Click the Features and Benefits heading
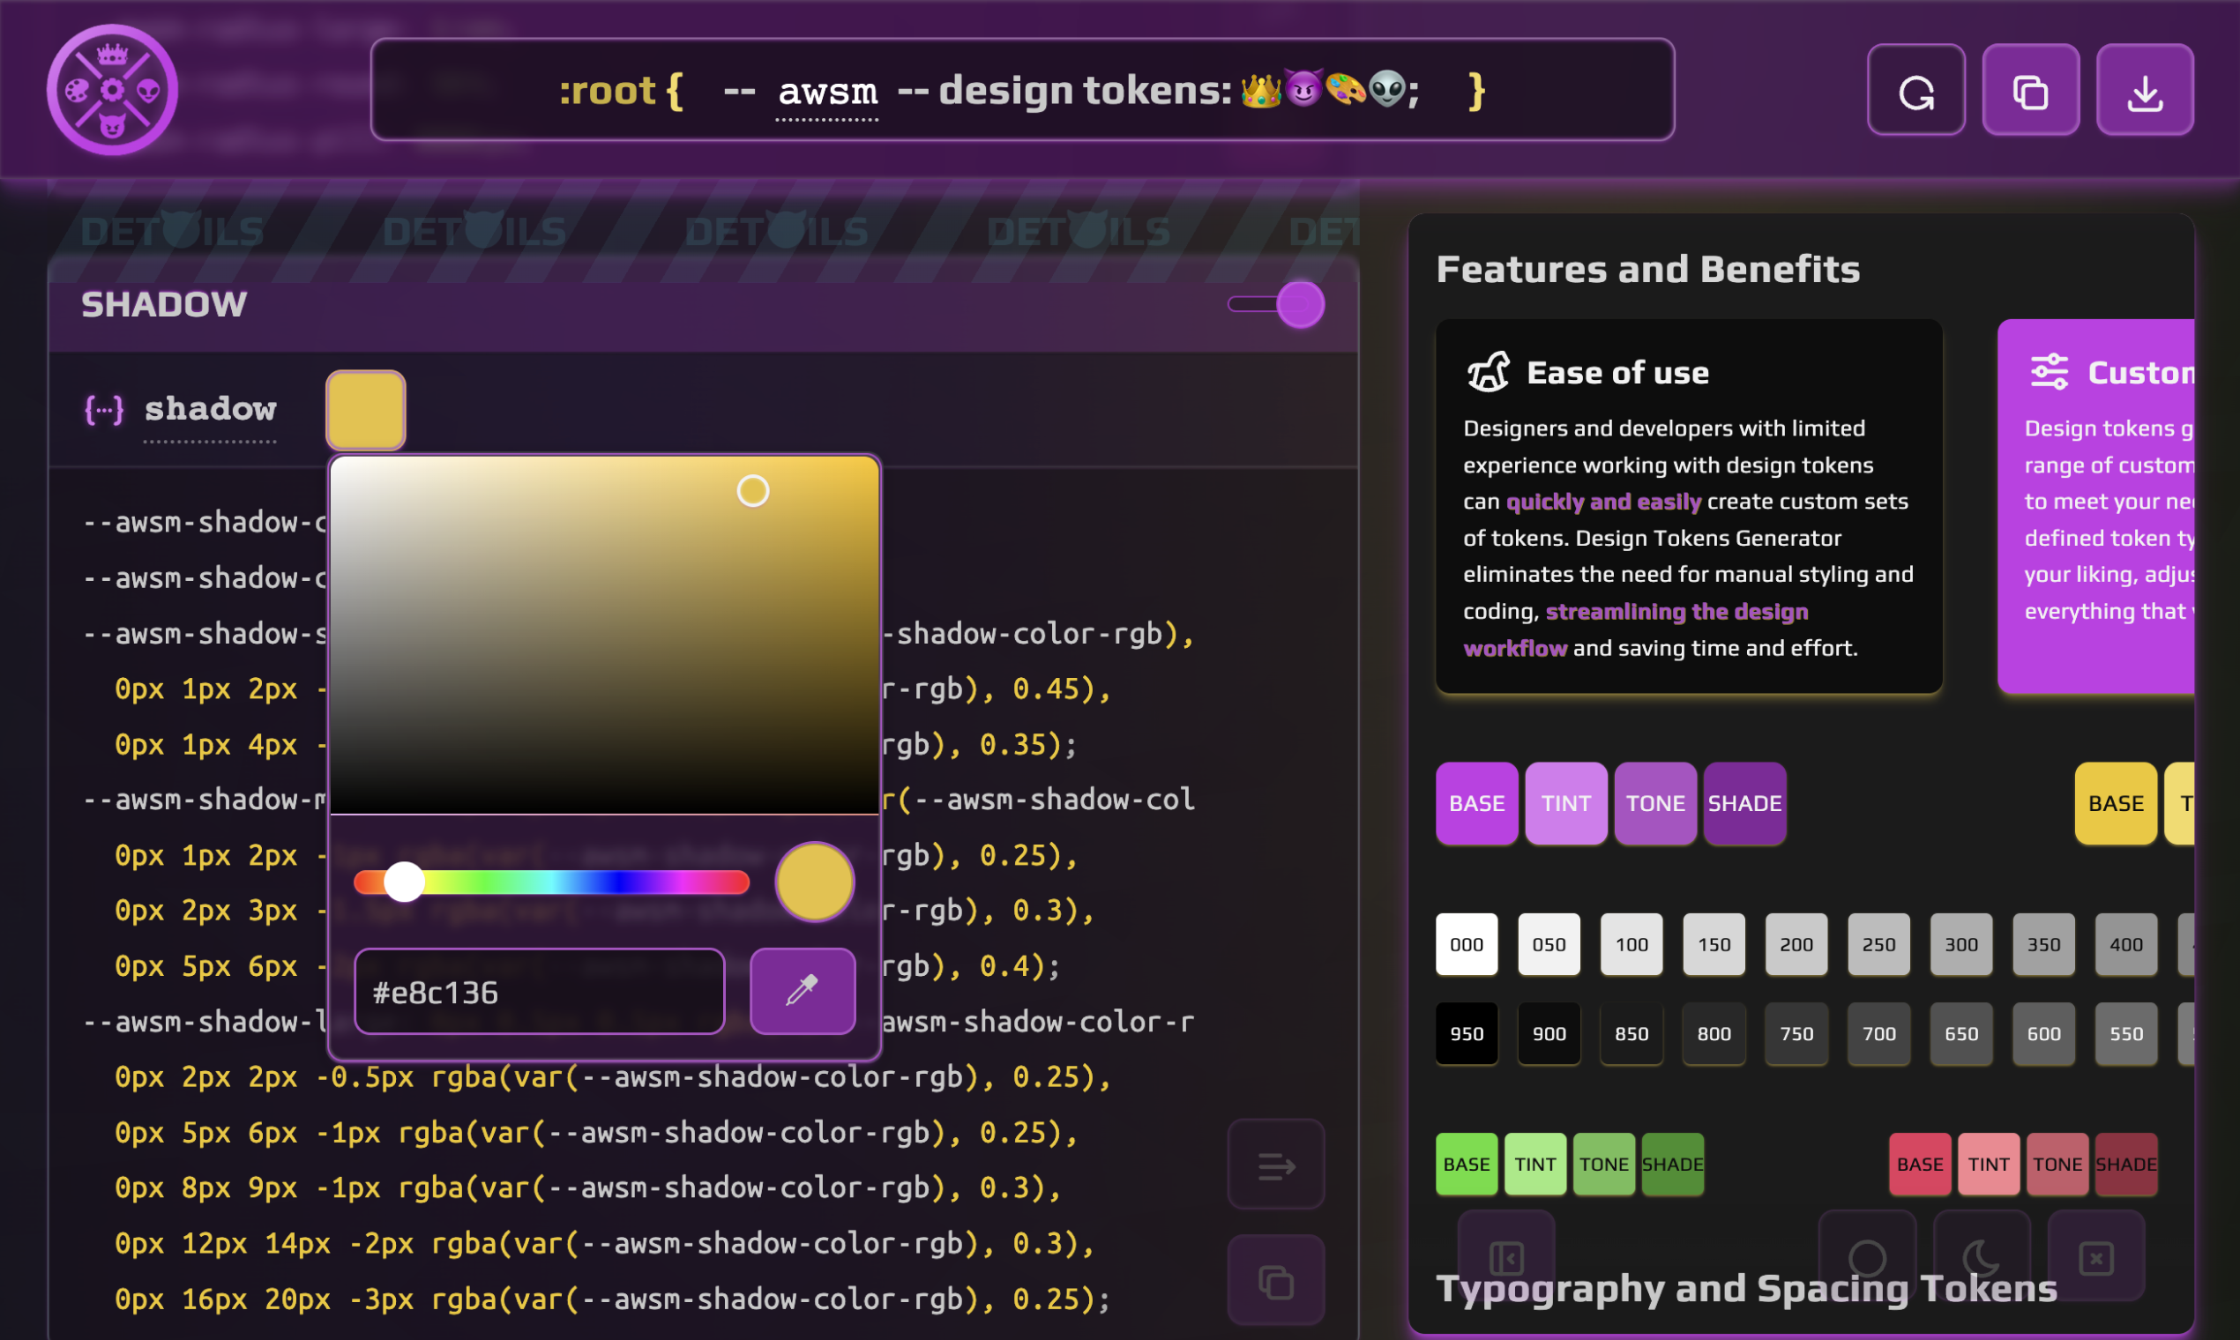Viewport: 2240px width, 1340px height. 1647,269
